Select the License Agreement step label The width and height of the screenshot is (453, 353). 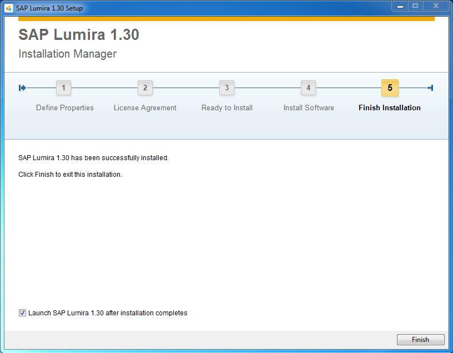click(x=145, y=108)
